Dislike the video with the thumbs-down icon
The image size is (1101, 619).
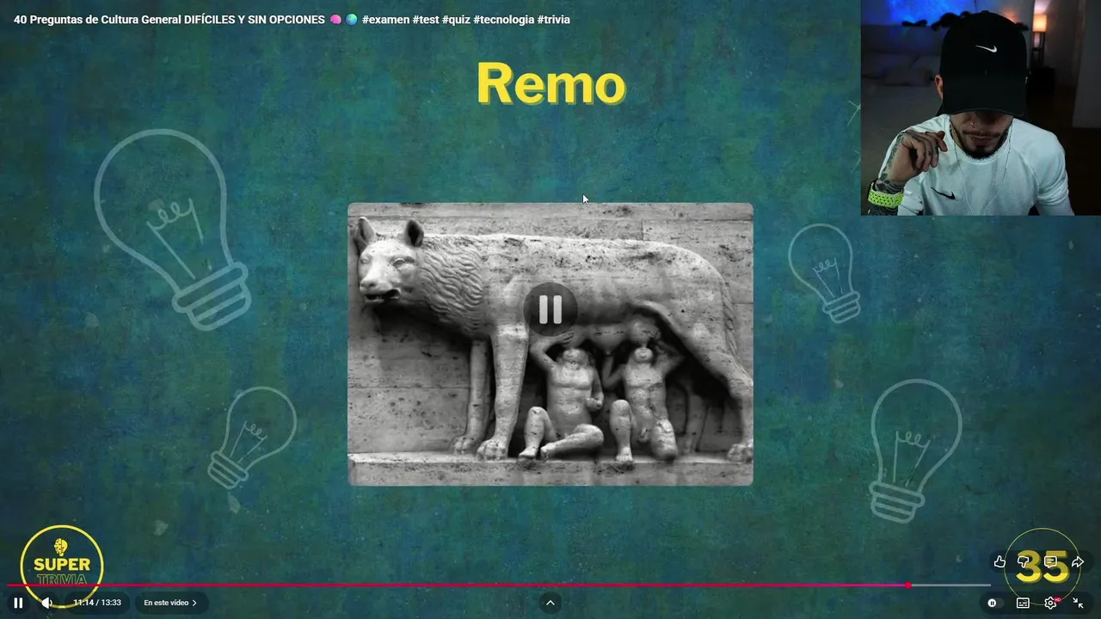click(1024, 561)
